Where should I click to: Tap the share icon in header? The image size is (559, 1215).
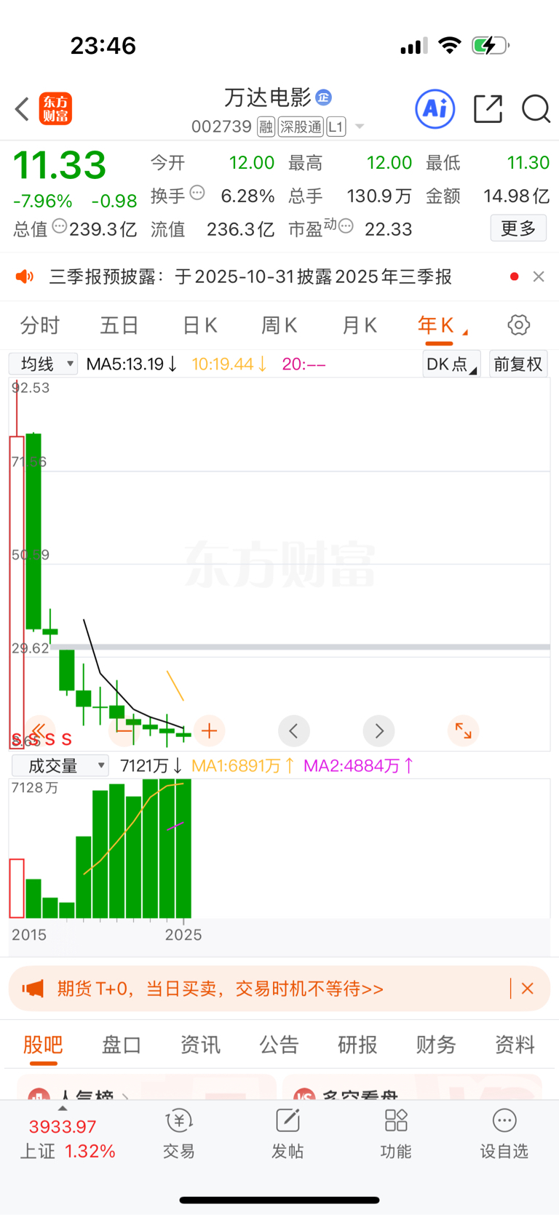tap(488, 109)
